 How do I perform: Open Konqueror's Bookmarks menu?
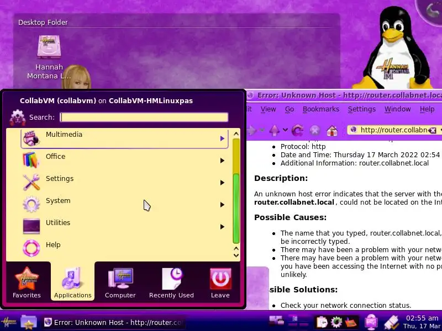pos(321,109)
